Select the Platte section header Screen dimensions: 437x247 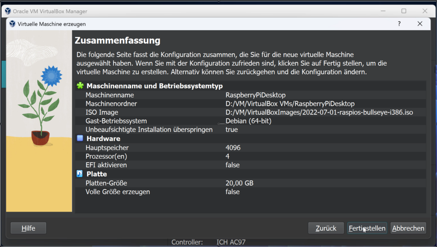(x=97, y=174)
